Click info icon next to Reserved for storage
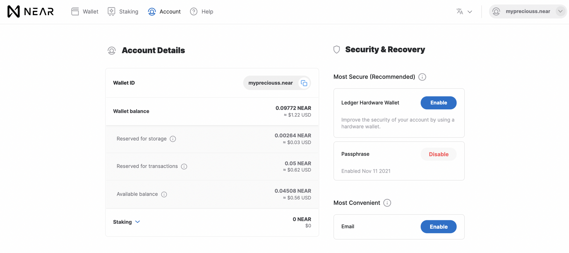 pos(173,139)
